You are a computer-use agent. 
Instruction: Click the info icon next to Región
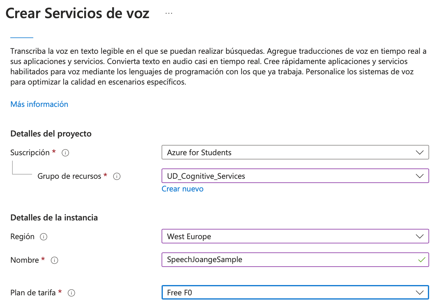[x=44, y=237]
